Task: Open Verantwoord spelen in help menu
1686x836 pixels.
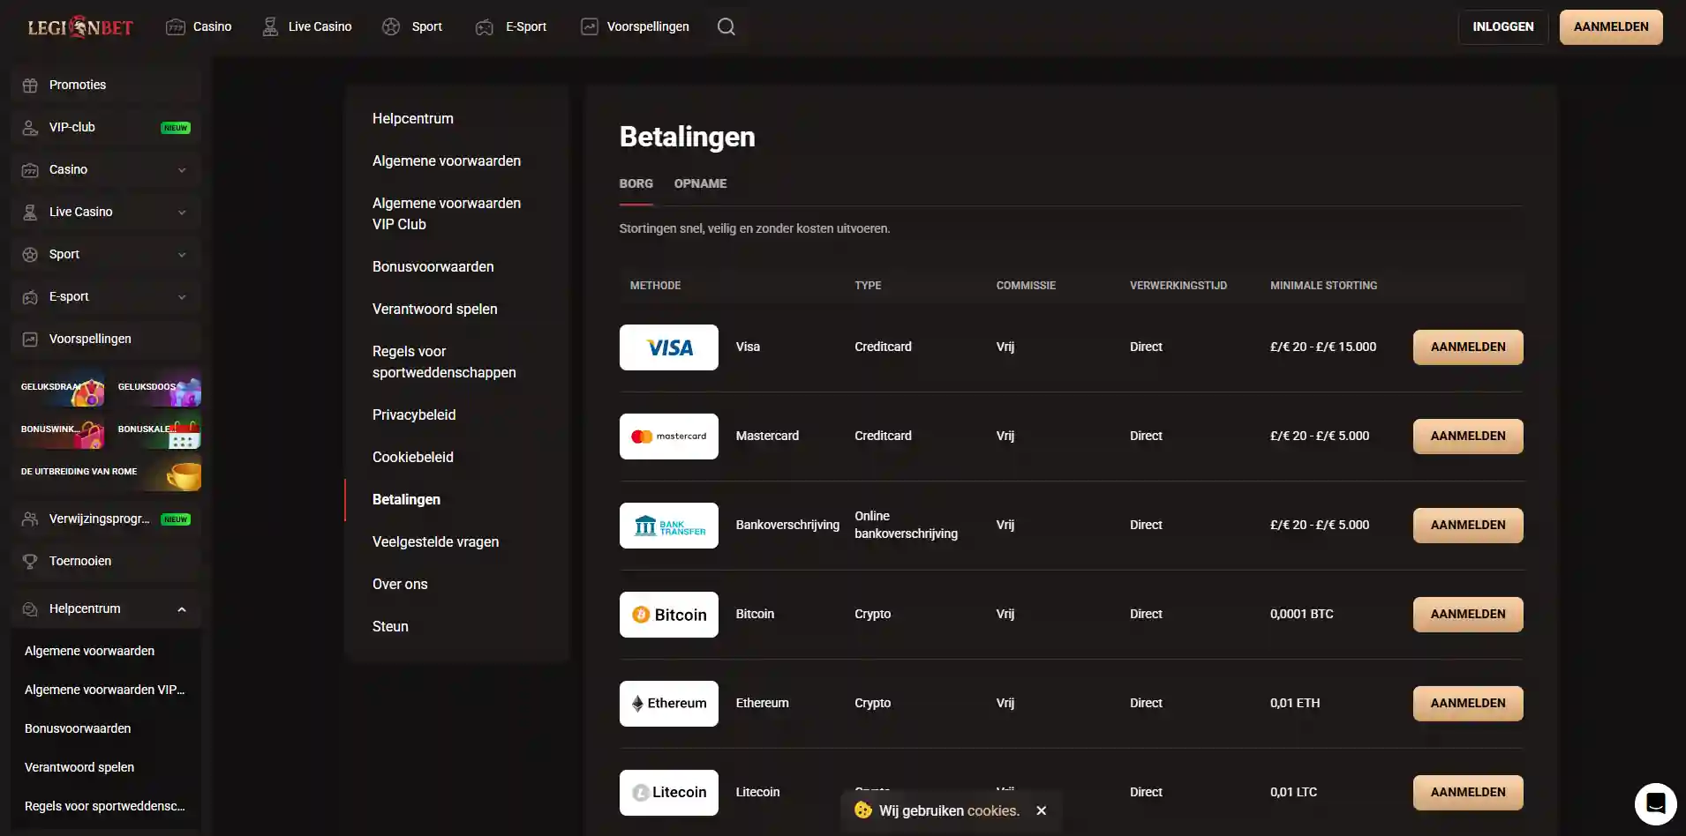Action: 435,309
